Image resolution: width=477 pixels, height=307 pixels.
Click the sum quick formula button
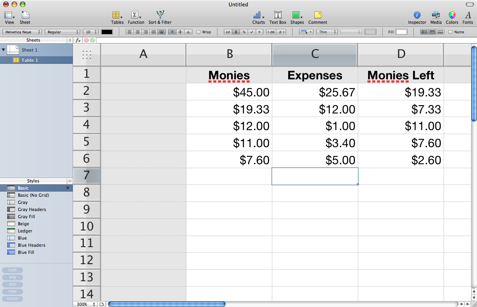point(12,270)
